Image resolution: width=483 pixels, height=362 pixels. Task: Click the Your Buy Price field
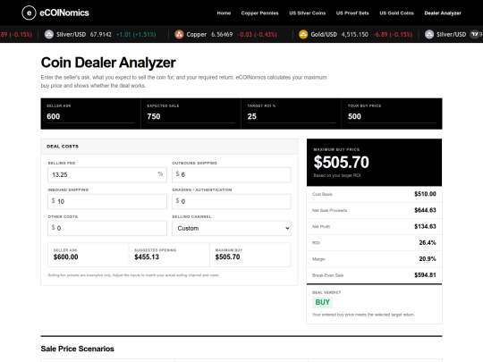tap(392, 116)
